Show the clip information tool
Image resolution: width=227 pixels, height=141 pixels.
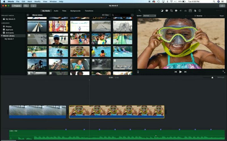(x=200, y=11)
